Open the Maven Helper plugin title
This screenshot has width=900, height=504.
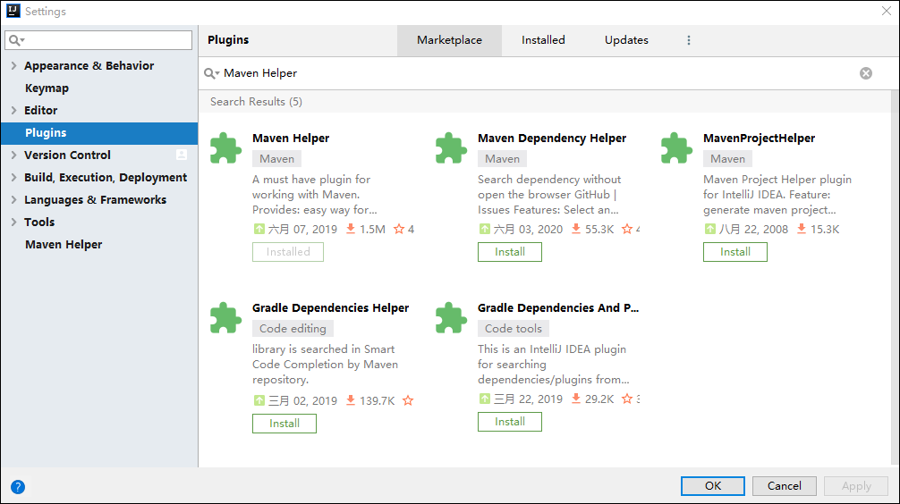(291, 139)
